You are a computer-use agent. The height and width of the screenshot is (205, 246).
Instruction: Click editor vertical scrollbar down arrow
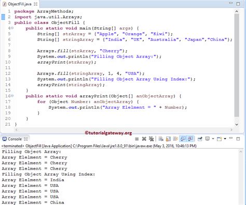(237, 124)
